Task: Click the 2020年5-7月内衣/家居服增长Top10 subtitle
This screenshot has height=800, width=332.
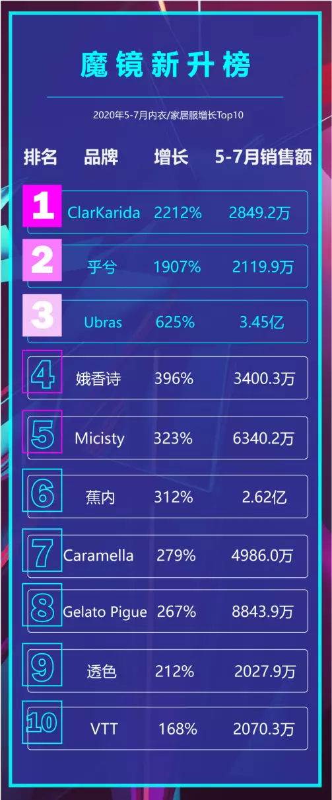Action: pos(168,115)
